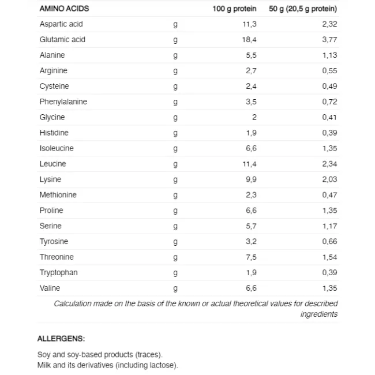375x375 pixels.
Task: Click the Histidine row label
Action: (x=54, y=133)
